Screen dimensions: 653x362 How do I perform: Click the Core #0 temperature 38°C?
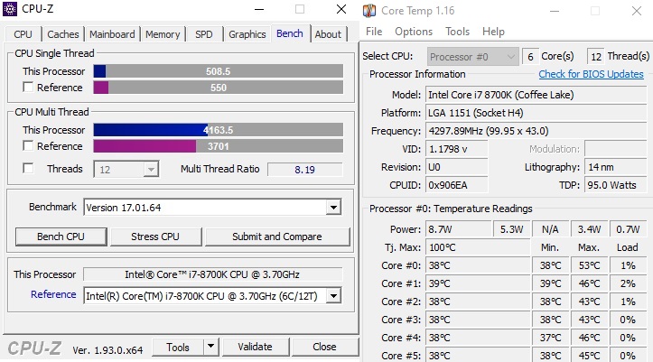coord(478,265)
